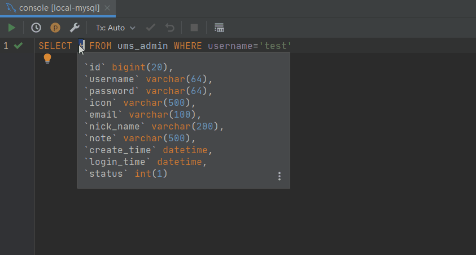Image resolution: width=476 pixels, height=255 pixels.
Task: Click the Rollback arrow icon
Action: pyautogui.click(x=170, y=28)
